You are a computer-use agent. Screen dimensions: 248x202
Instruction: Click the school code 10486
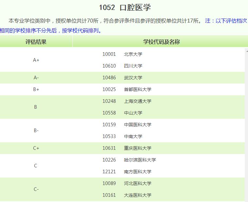coord(109,78)
